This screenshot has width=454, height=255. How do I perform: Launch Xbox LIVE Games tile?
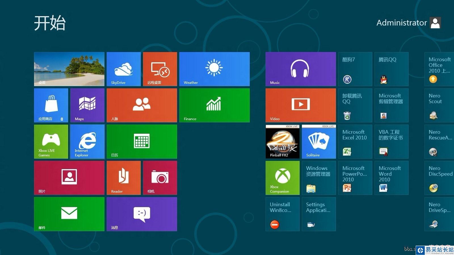pyautogui.click(x=51, y=142)
